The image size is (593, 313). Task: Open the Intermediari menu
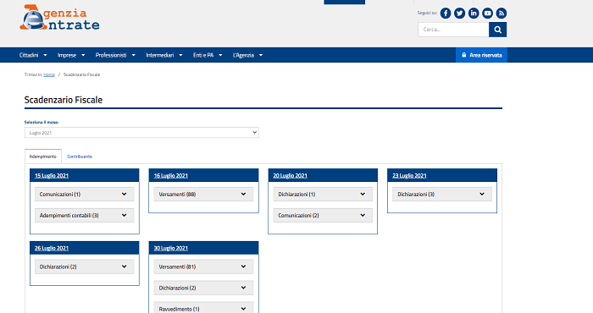pyautogui.click(x=164, y=55)
